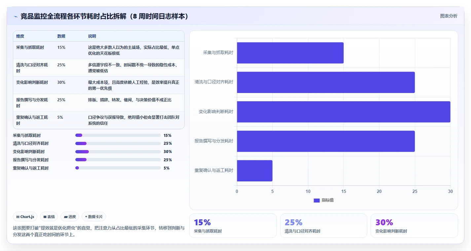Select the 表格 tag chip
Viewport: 471px width, 251px height.
tap(49, 217)
